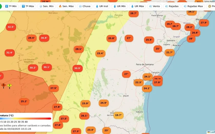The height and width of the screenshot is (134, 215).
Task: Click the yellow diamond warning marker
Action: pyautogui.click(x=9, y=86)
